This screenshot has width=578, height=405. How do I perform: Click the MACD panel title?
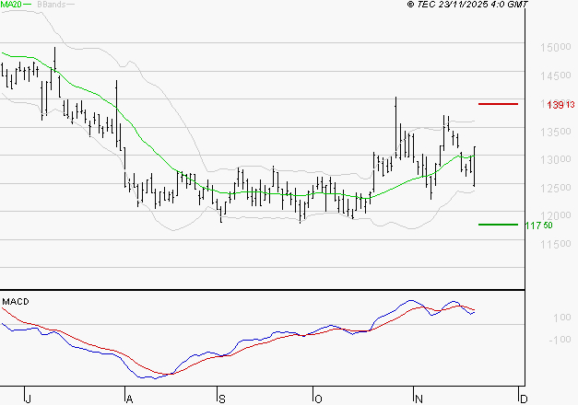16,302
